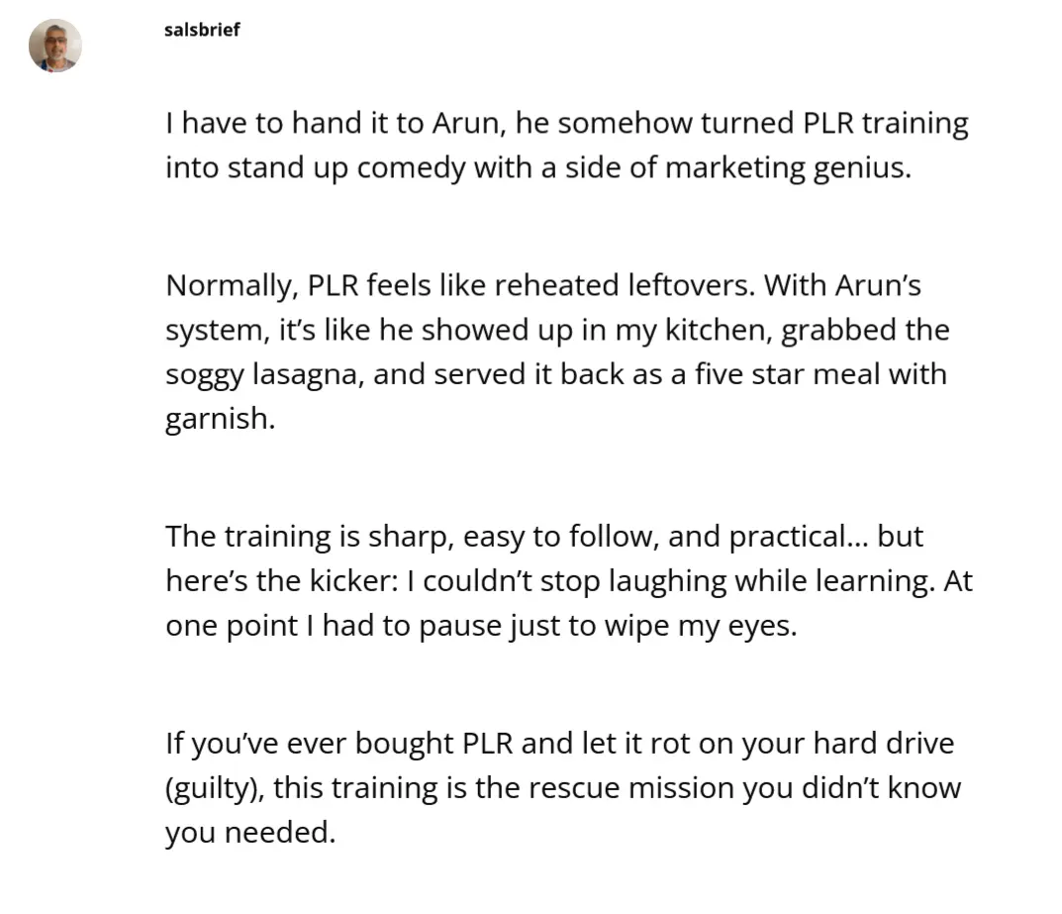Click "If you've ever bought PLR" text
The image size is (1062, 914).
pos(339,744)
